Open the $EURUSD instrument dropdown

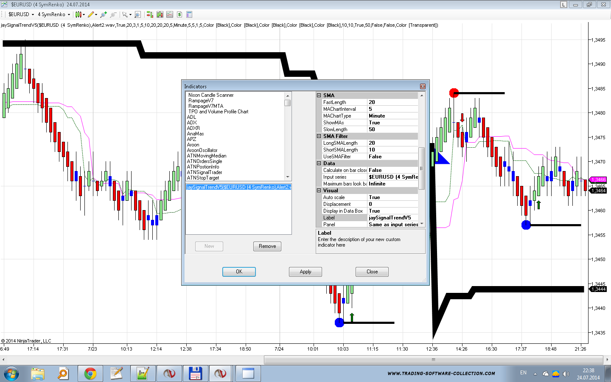(21, 14)
